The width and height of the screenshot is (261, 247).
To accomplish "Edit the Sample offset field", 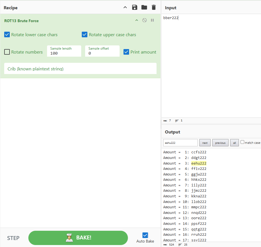I will 102,51.
